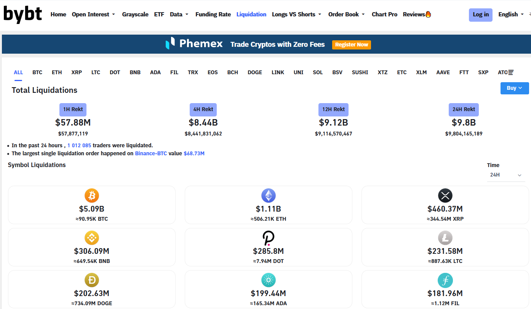
Task: Click the $5.09B Bitcoin liquidation amount
Action: pyautogui.click(x=92, y=209)
